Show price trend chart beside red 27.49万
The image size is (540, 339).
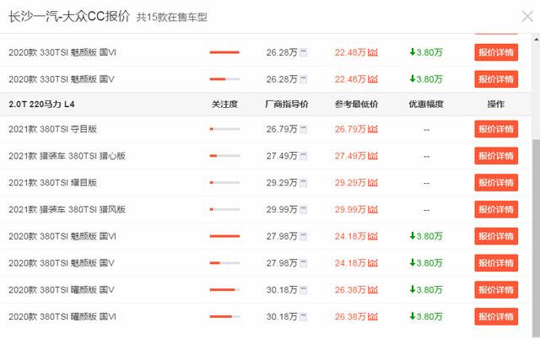point(373,156)
